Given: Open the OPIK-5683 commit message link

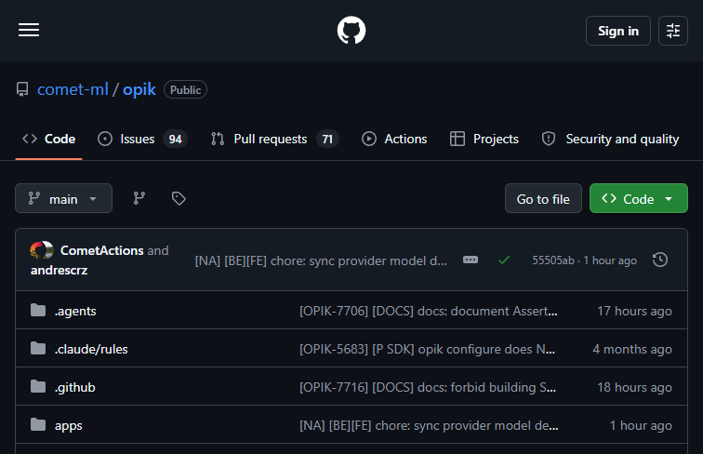Looking at the screenshot, I should coord(427,349).
